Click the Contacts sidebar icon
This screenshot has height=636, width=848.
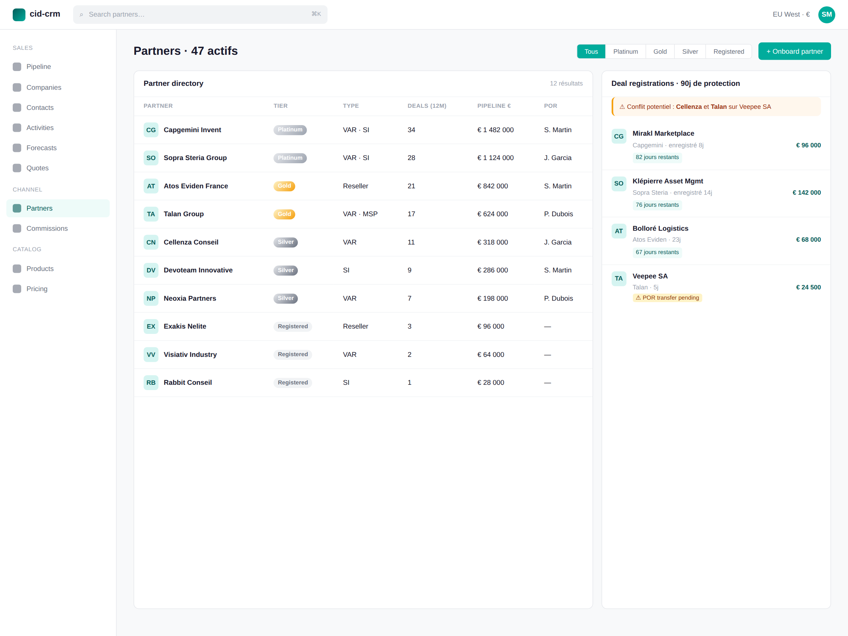17,107
